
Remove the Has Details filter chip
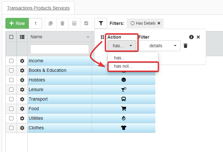tap(159, 23)
